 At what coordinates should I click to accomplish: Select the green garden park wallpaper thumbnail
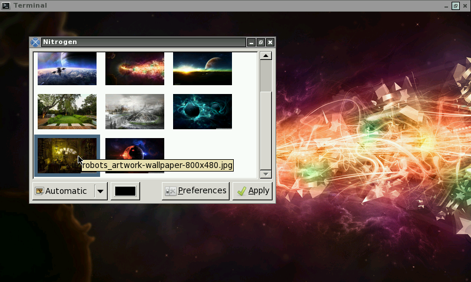(67, 112)
